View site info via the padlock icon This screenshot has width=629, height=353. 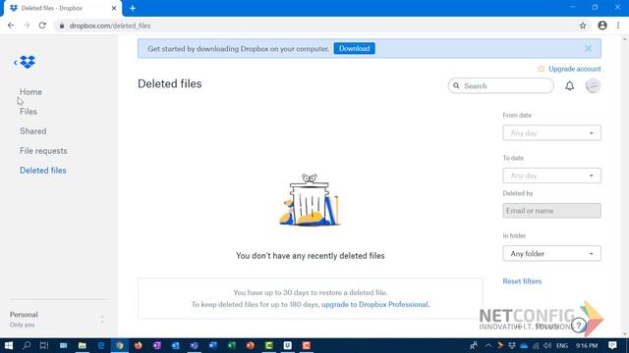(61, 25)
